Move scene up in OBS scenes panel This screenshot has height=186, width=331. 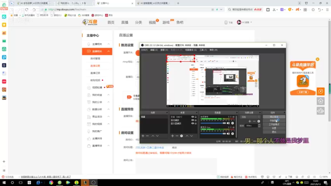(x=153, y=136)
